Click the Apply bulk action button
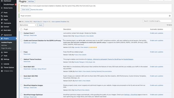Viewport: 174px width, 98px height. click(41, 25)
